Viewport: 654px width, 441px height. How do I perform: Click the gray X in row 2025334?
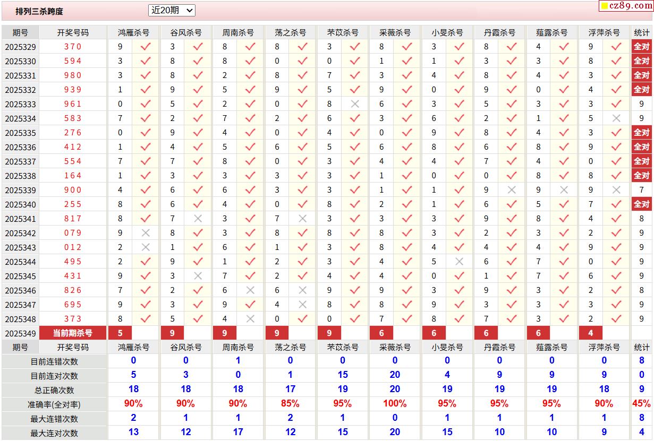pos(616,118)
